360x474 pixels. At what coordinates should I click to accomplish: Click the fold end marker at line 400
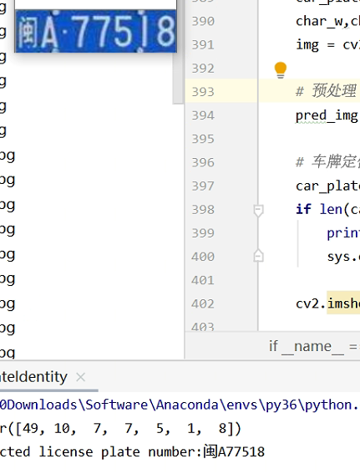click(x=259, y=256)
